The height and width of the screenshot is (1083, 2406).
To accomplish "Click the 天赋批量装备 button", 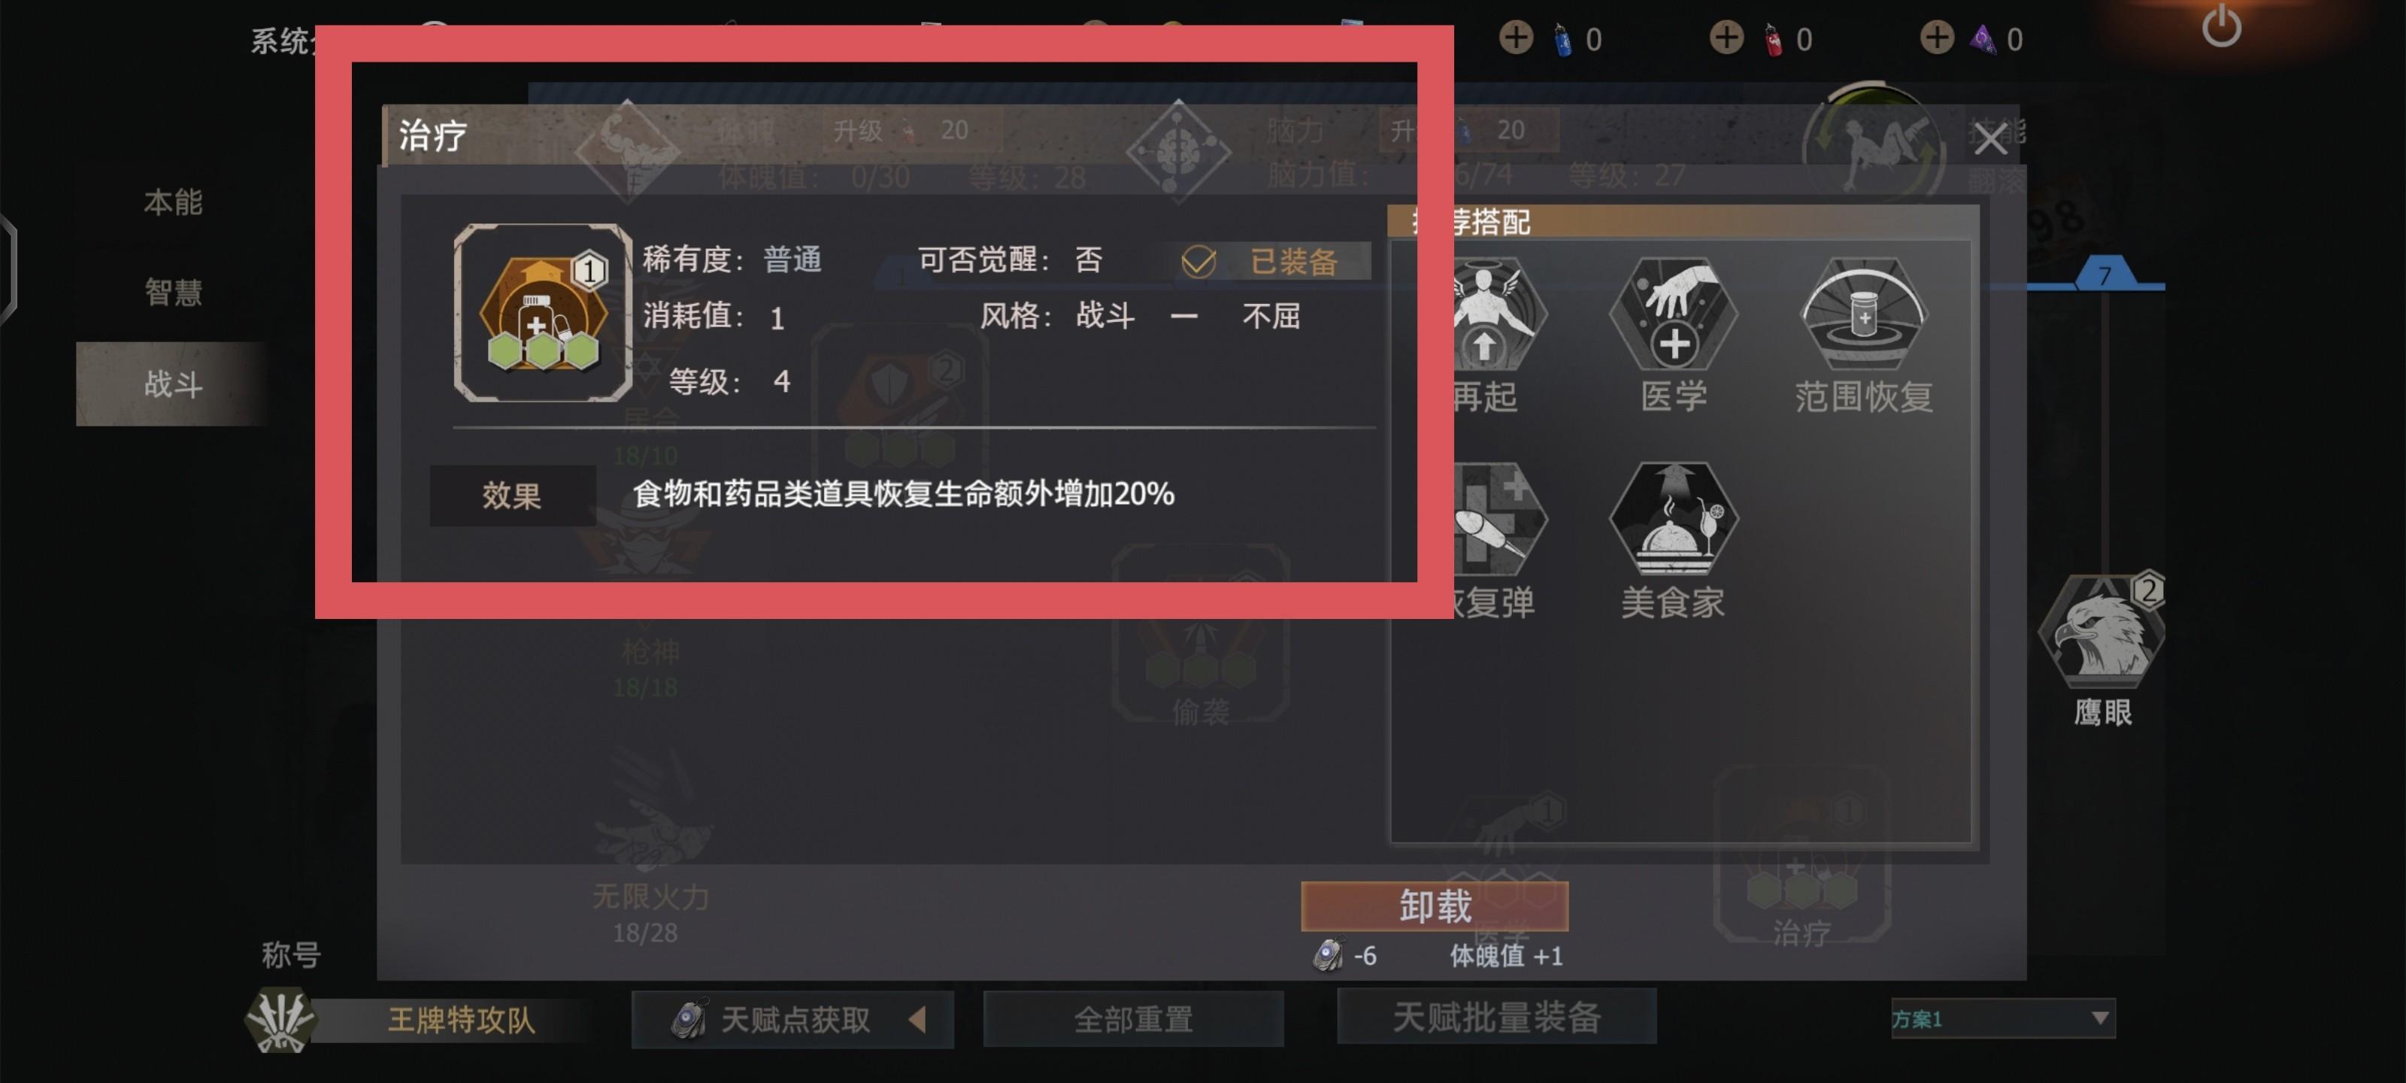I will click(1496, 1017).
